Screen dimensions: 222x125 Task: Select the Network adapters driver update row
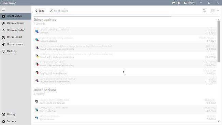pos(125,39)
